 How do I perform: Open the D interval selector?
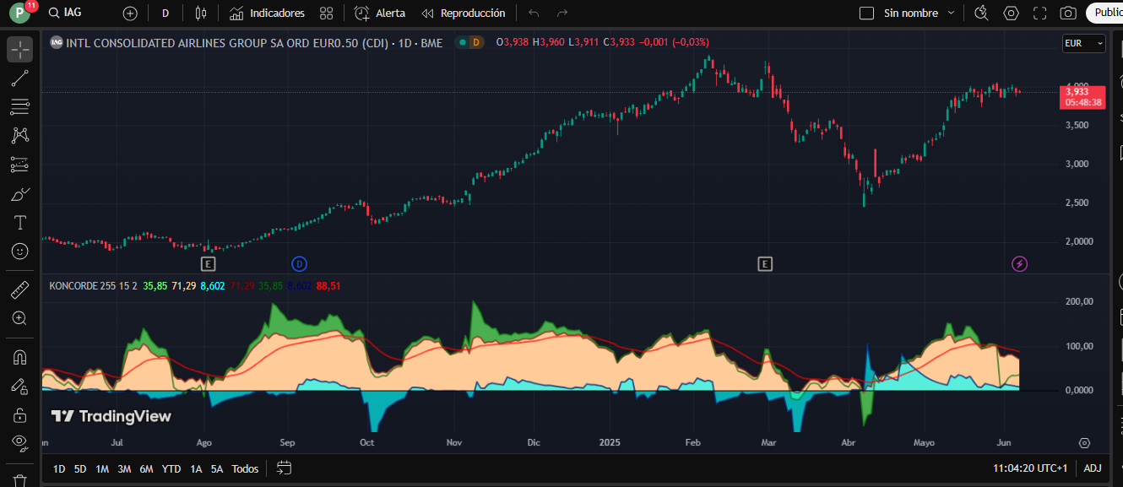pos(165,14)
